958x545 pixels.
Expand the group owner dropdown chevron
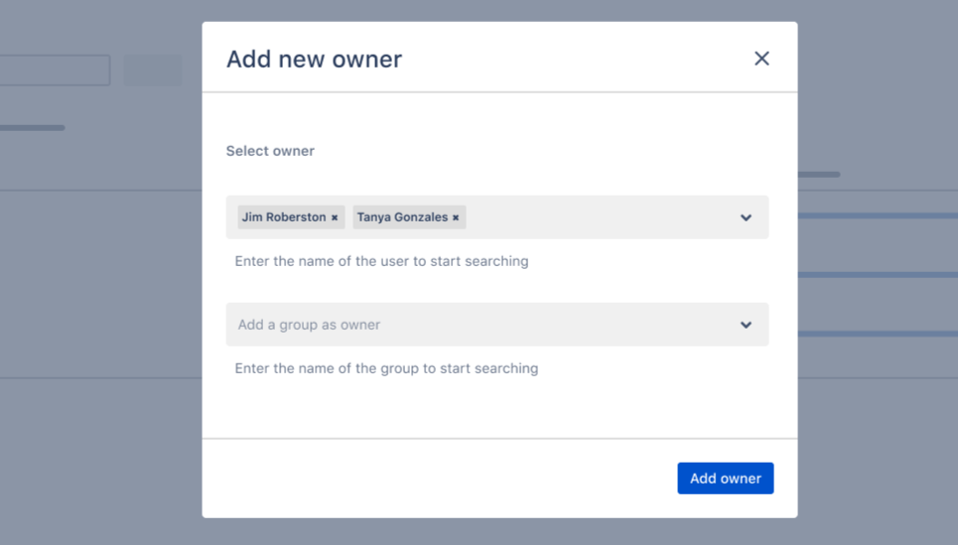[746, 325]
